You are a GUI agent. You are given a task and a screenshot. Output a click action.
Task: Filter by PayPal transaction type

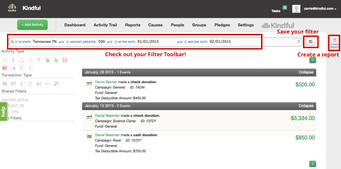pyautogui.click(x=47, y=84)
